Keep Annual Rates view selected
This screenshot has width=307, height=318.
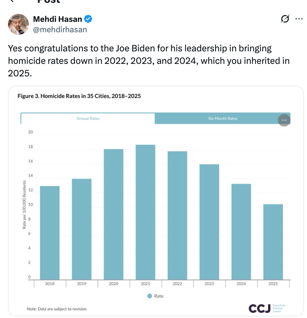click(88, 118)
